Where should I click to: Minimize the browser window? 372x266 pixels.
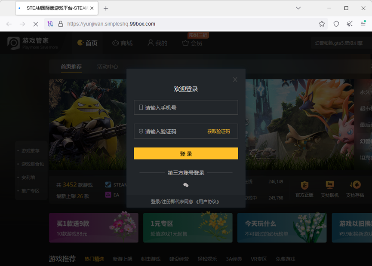329,8
